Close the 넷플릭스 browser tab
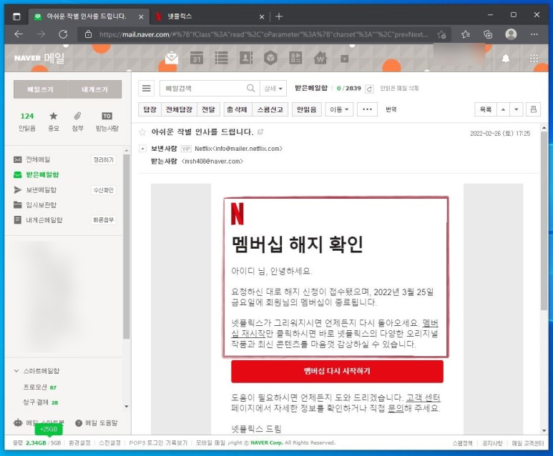 click(x=261, y=16)
